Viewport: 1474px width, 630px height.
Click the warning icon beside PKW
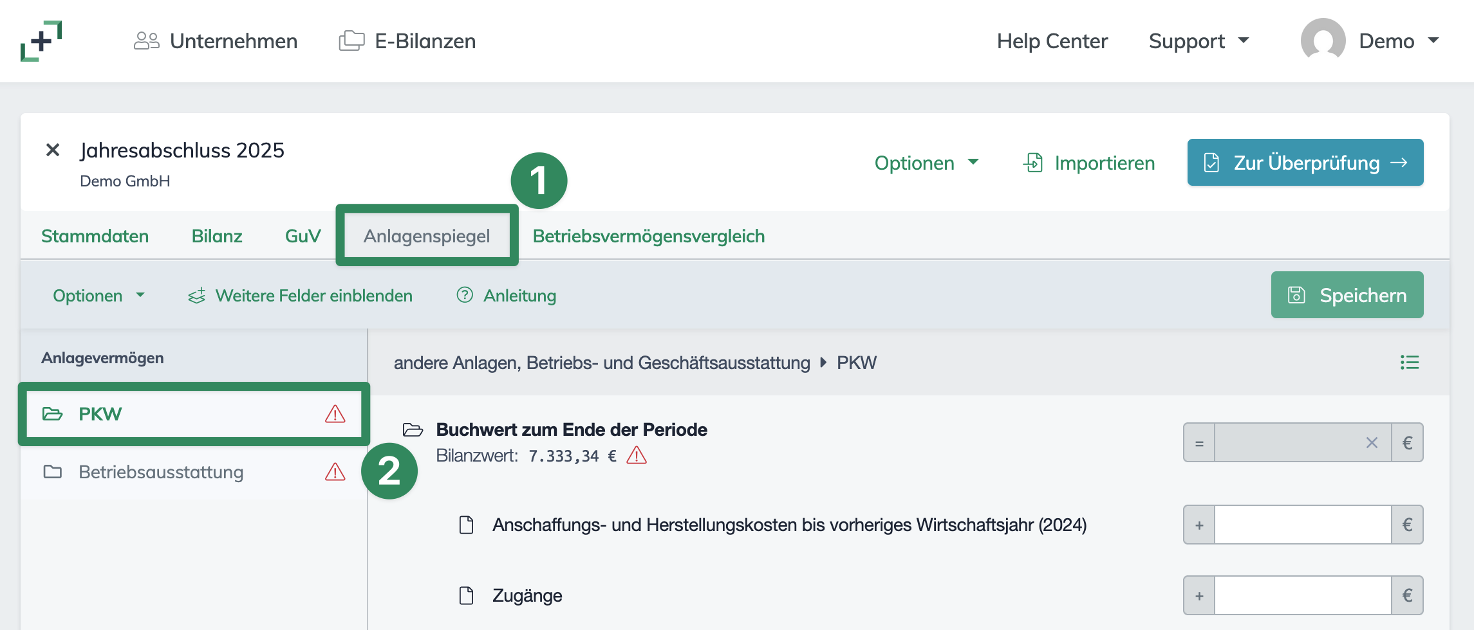coord(335,414)
